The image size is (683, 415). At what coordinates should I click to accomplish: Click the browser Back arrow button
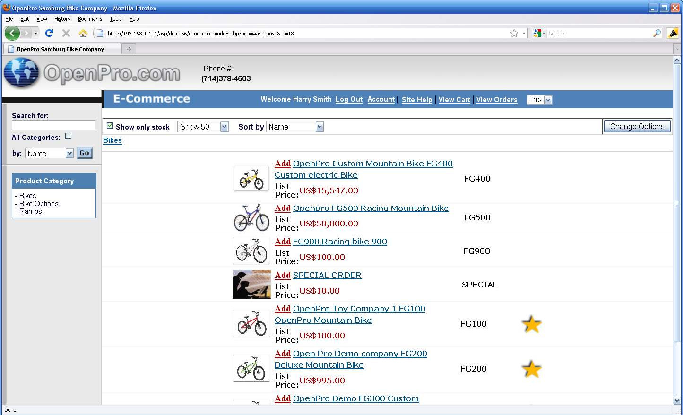[12, 33]
